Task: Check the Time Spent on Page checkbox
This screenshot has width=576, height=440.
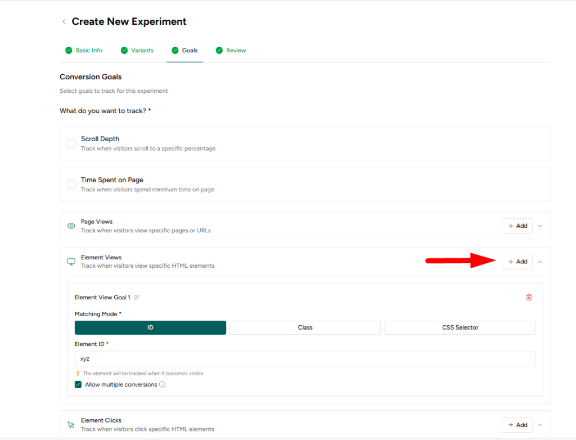Action: point(71,185)
